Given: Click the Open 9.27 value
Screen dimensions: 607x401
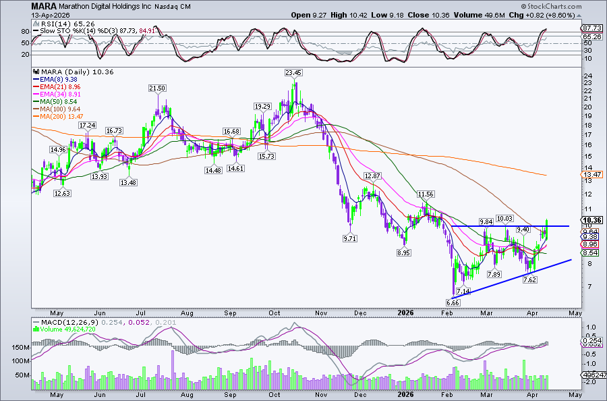Looking at the screenshot, I should (308, 15).
